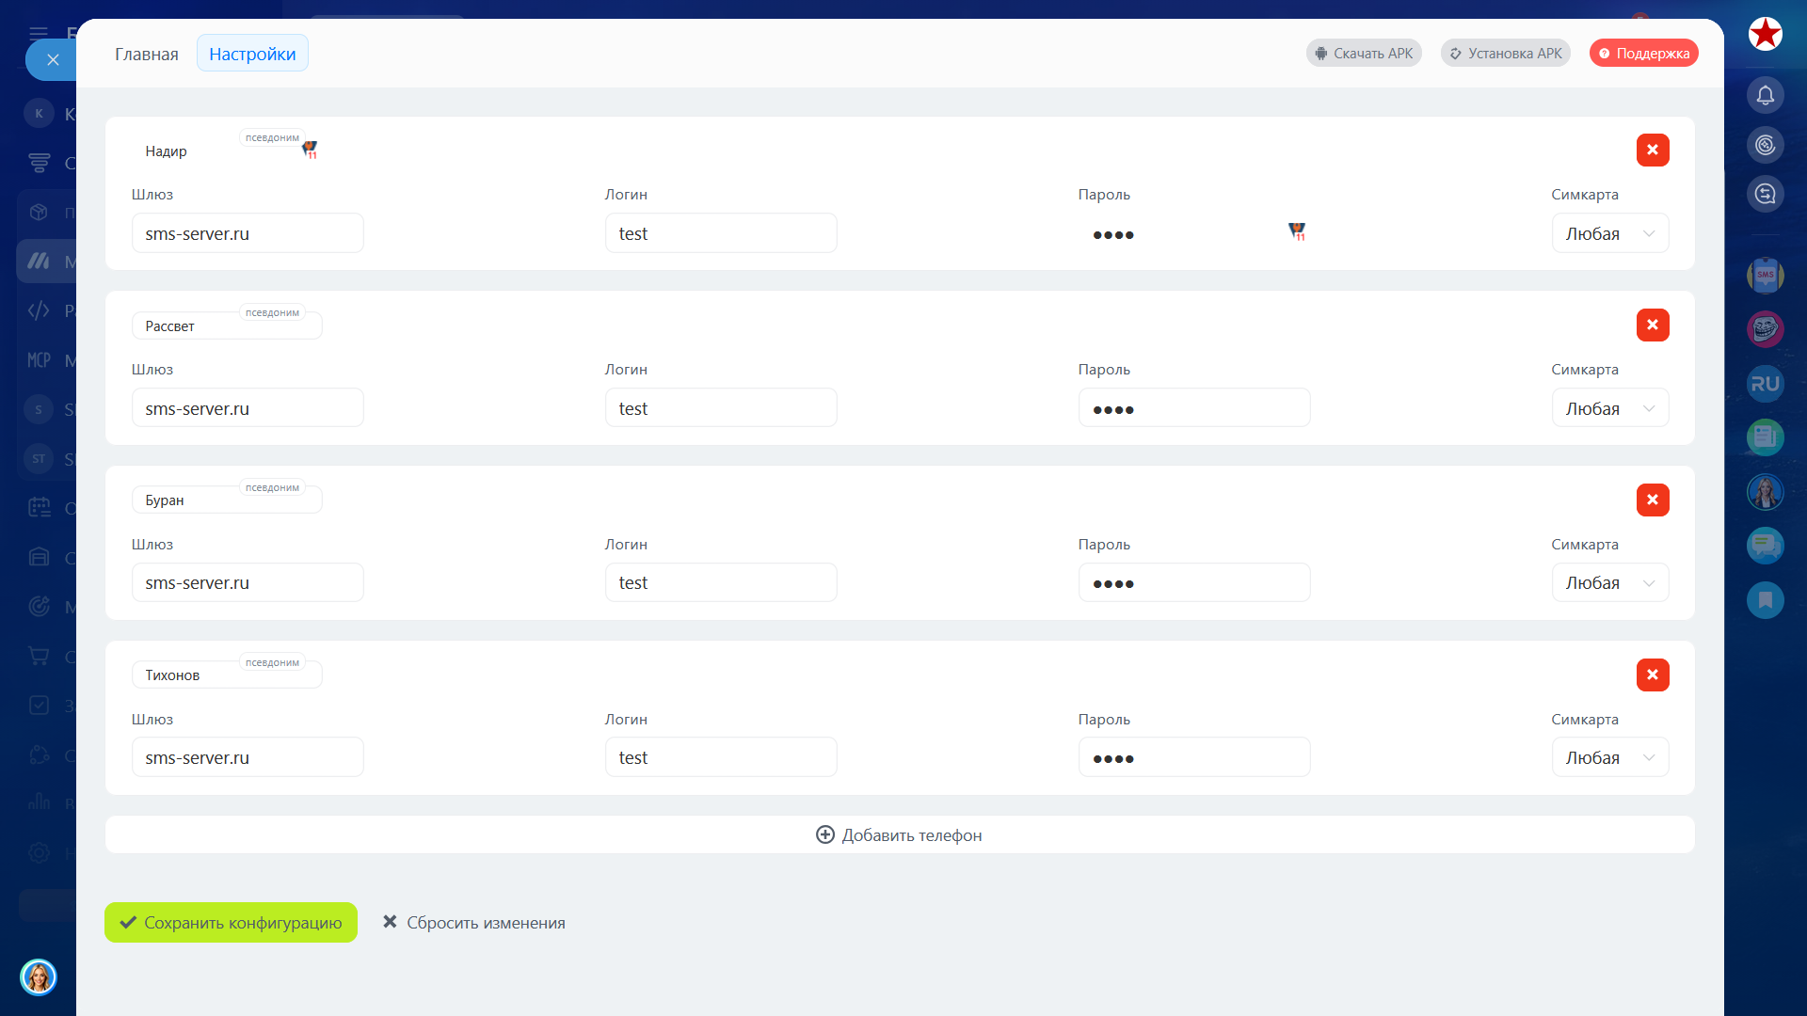
Task: Click the bookmark icon in right sidebar
Action: click(1765, 600)
